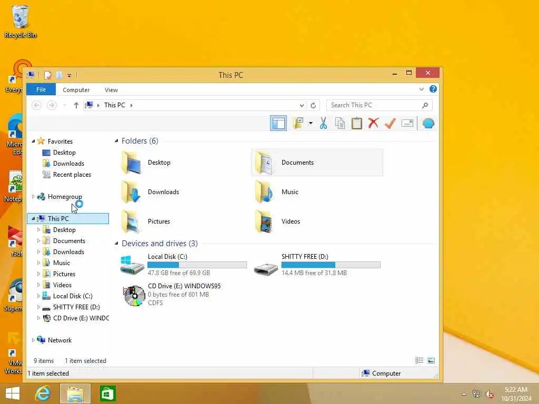Switch to Details view icon
Screen dimensions: 539x404
419,360
